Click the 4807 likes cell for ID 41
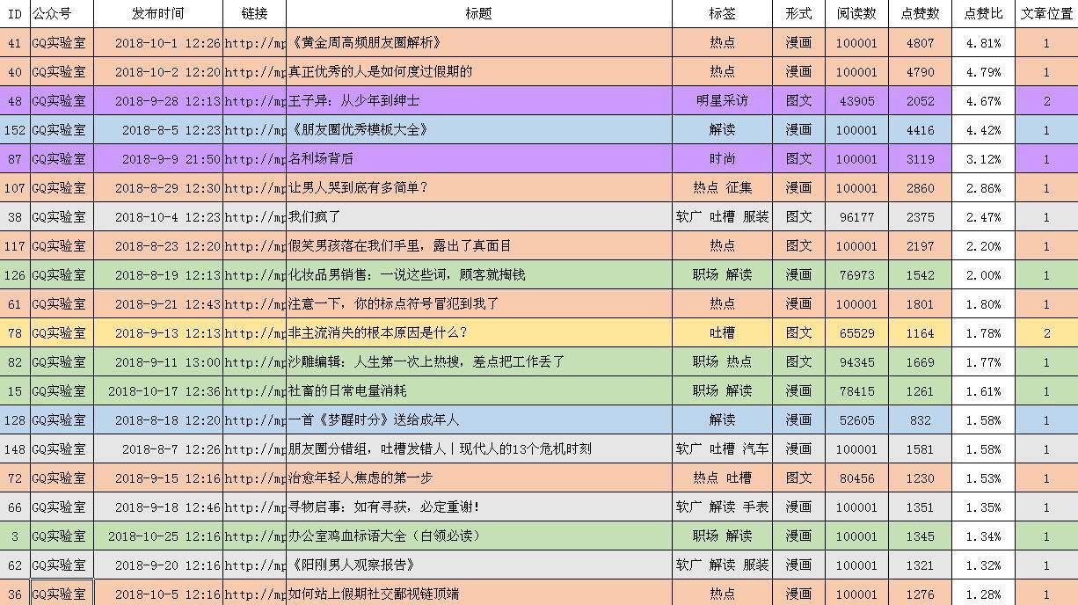This screenshot has width=1078, height=605. pos(919,42)
